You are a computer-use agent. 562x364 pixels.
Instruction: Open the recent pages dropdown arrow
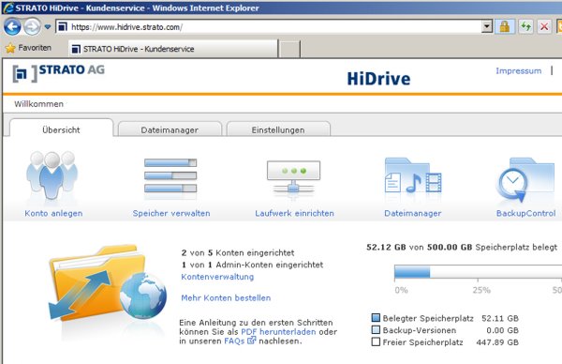click(48, 27)
